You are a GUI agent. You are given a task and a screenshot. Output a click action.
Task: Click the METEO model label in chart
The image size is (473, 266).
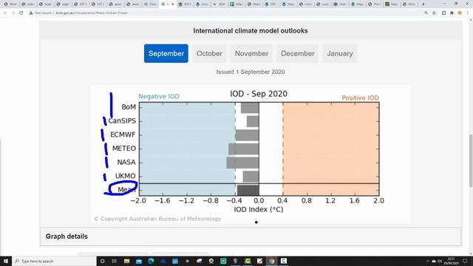click(x=124, y=149)
